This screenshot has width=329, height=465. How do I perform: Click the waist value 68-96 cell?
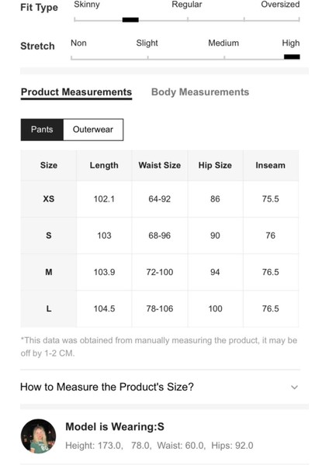point(159,236)
